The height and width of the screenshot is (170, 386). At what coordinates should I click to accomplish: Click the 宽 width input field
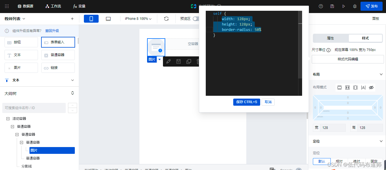[x=333, y=128]
